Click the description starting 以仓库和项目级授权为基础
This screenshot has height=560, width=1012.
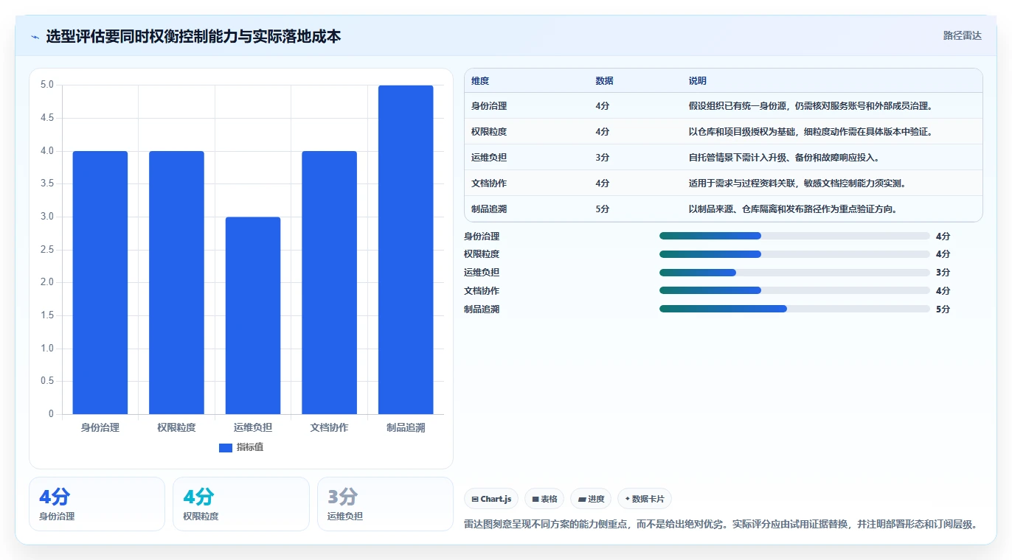click(811, 132)
